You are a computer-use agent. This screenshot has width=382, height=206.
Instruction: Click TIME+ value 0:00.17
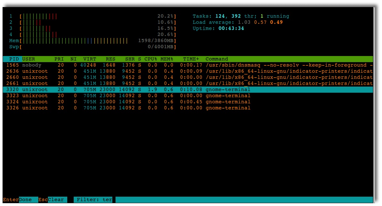(191, 65)
